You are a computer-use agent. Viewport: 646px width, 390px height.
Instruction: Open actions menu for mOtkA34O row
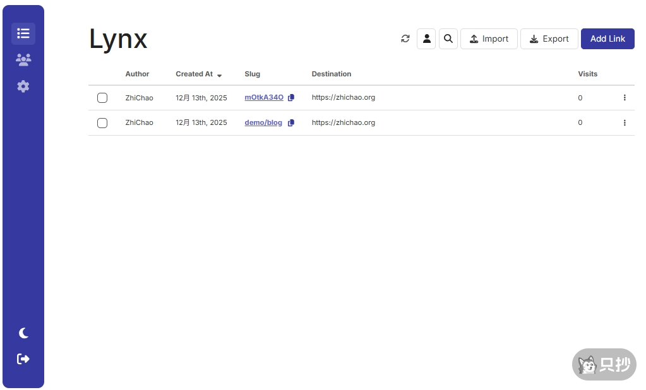click(625, 98)
